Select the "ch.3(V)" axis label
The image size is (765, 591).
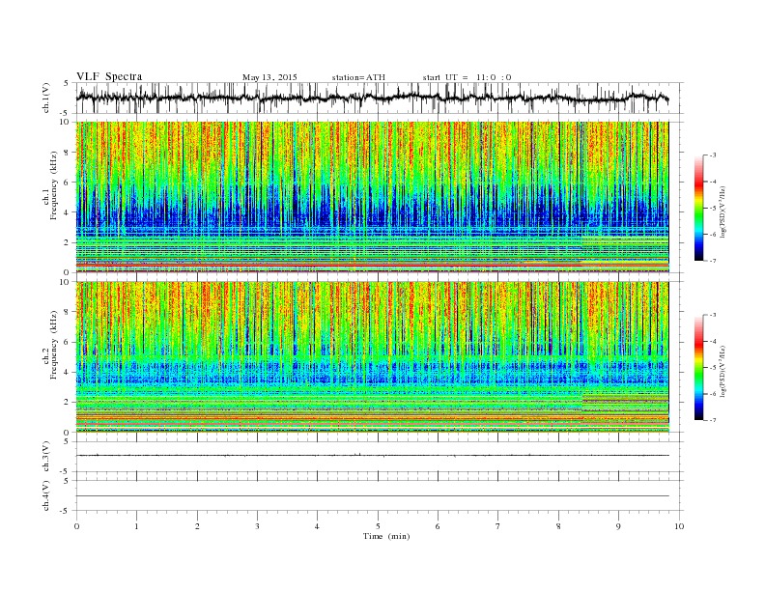point(45,456)
